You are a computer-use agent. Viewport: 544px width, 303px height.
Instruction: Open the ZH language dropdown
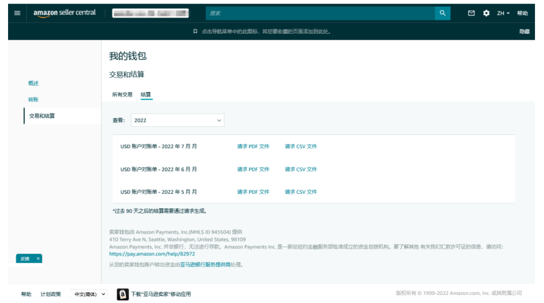(x=503, y=13)
